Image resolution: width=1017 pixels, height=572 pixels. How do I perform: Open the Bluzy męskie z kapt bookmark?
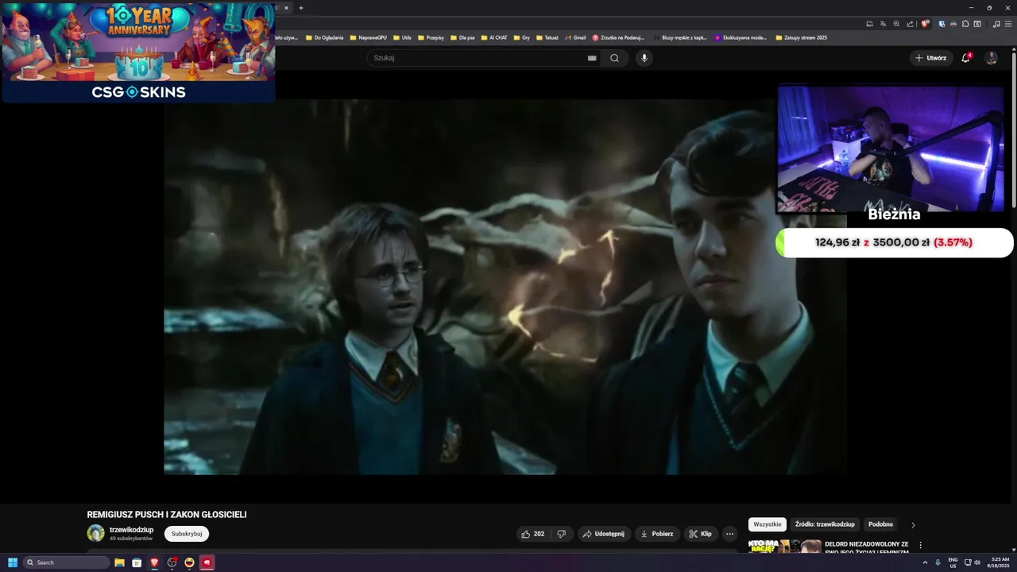680,37
